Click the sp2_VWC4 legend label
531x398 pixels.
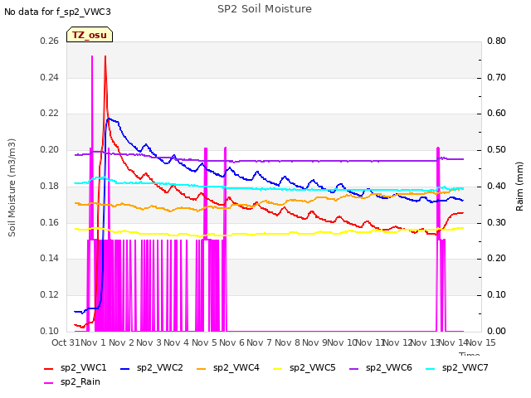pyautogui.click(x=236, y=367)
